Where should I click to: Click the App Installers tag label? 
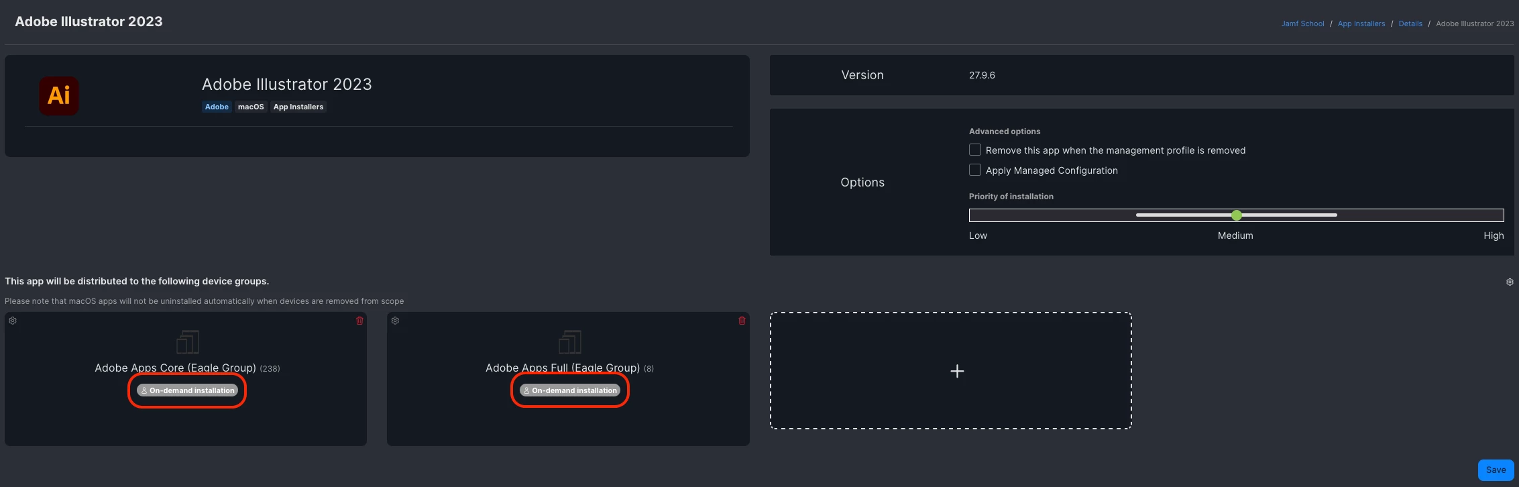[298, 107]
